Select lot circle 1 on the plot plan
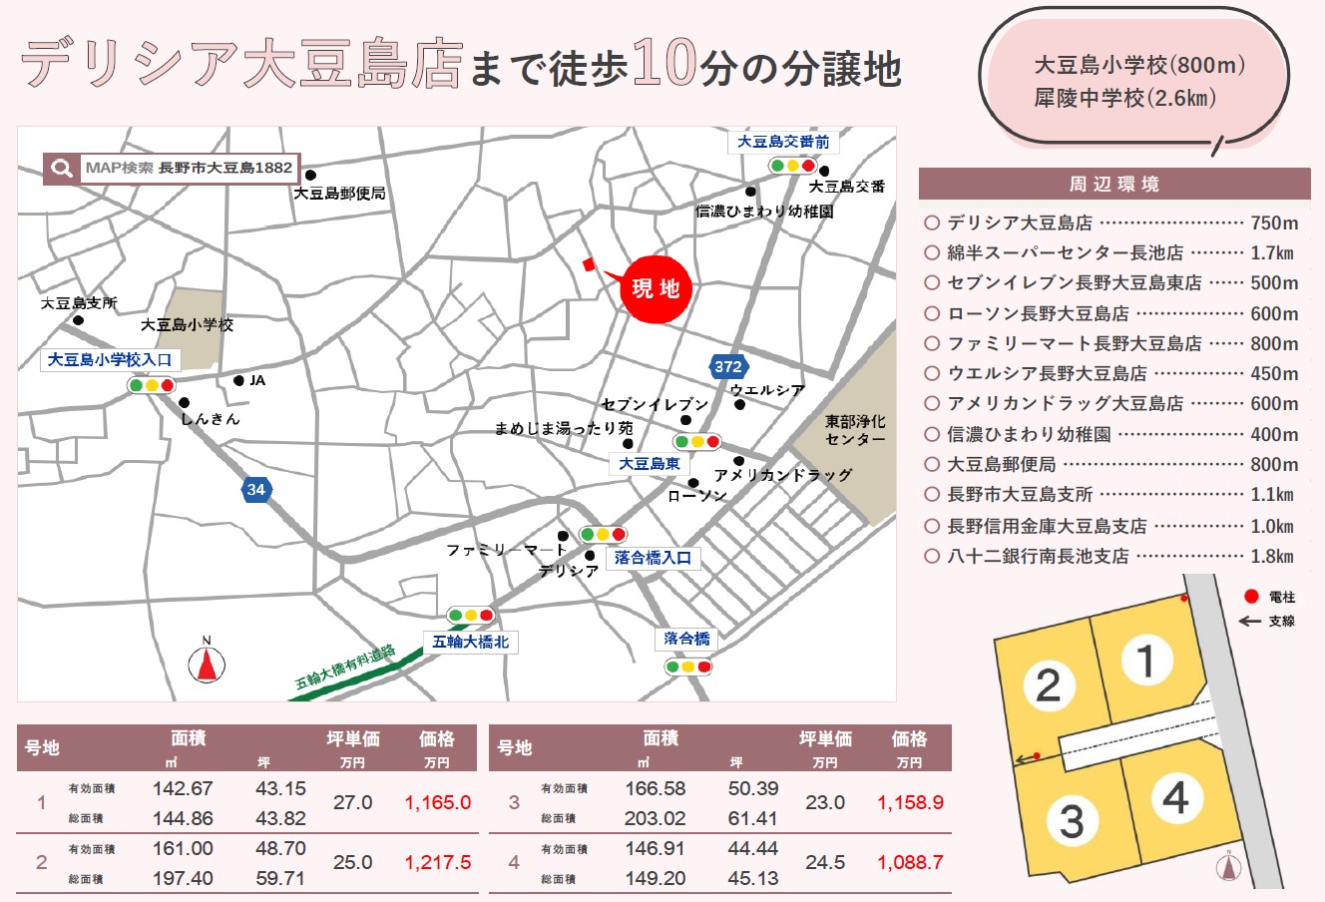 1146,661
